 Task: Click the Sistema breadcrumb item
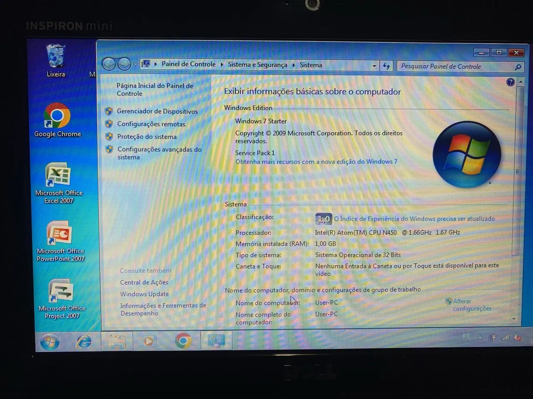pos(311,65)
